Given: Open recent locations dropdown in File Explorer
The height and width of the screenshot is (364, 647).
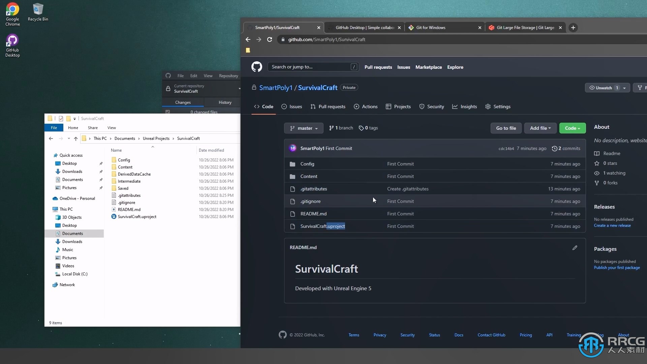Looking at the screenshot, I should click(69, 139).
